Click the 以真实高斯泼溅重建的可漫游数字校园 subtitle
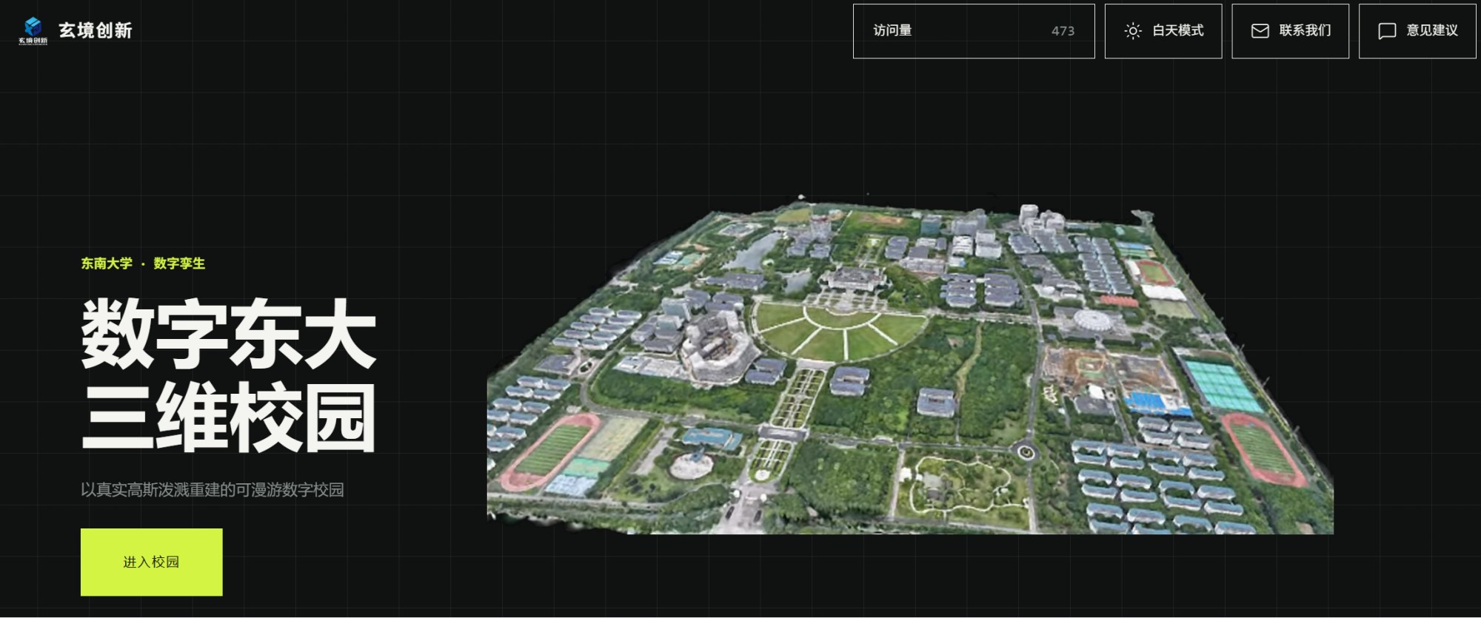 tap(213, 490)
